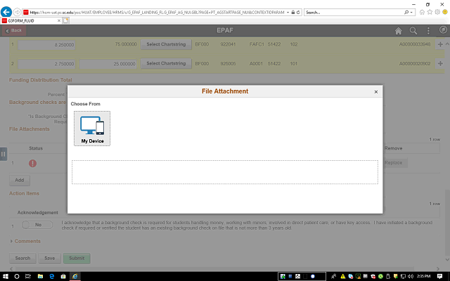The width and height of the screenshot is (450, 281).
Task: Open Edge browser from taskbar
Action: pos(52,276)
